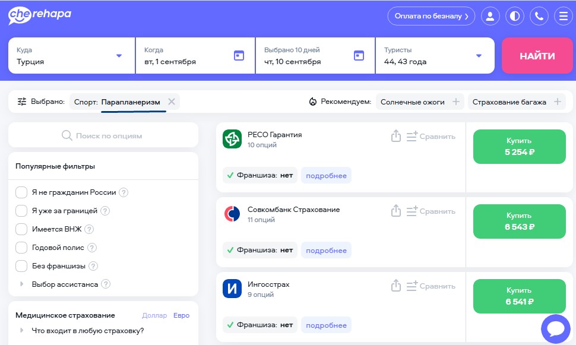Open подробнее for Ингосстрах

pyautogui.click(x=326, y=325)
